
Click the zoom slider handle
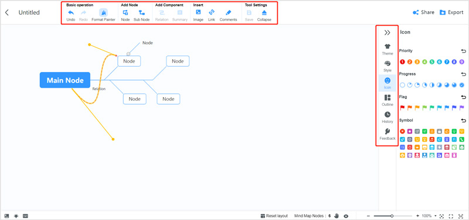pos(392,216)
